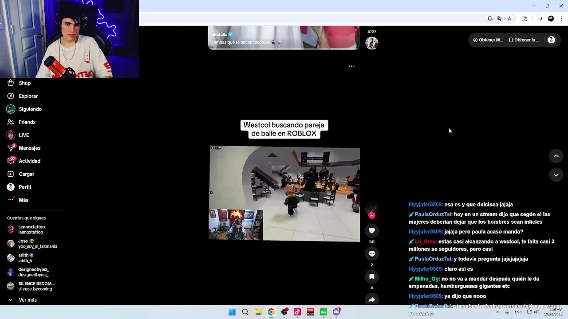Viewport: 568px width, 319px height.
Task: Go to next video with down arrow
Action: [556, 175]
